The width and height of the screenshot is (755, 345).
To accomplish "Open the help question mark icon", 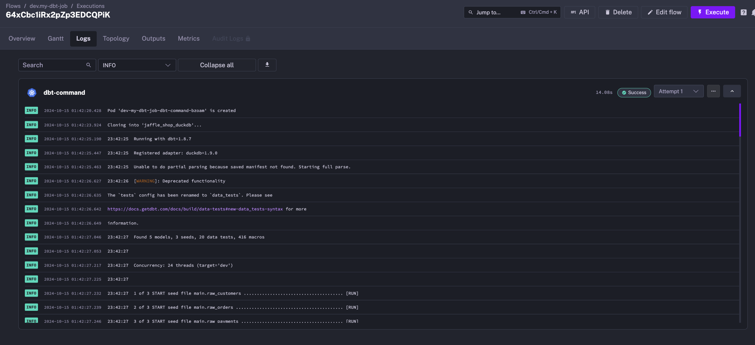I will pyautogui.click(x=743, y=12).
